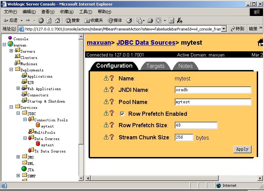Click the warning icon beside JNDI Name

[x=106, y=89]
